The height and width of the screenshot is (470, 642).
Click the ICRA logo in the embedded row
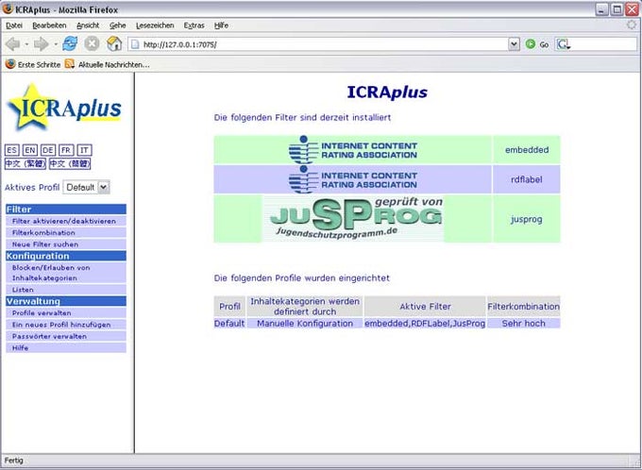(352, 150)
